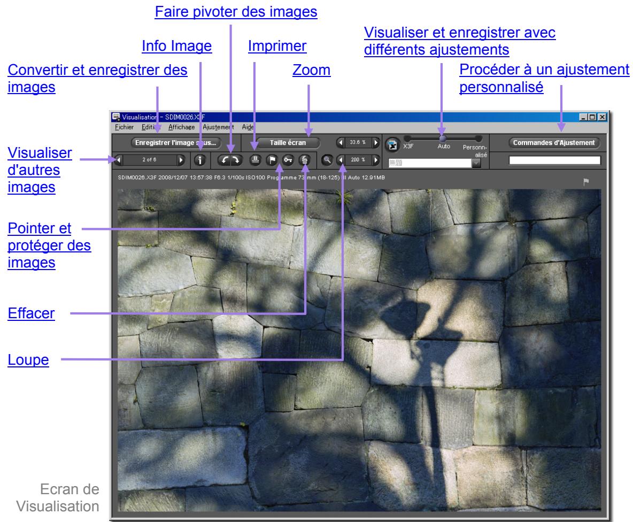Flag the image with the flag icon

click(272, 160)
